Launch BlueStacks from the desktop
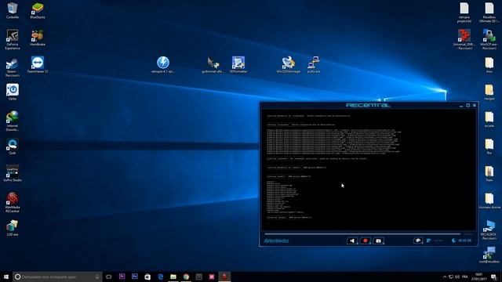 pos(38,10)
